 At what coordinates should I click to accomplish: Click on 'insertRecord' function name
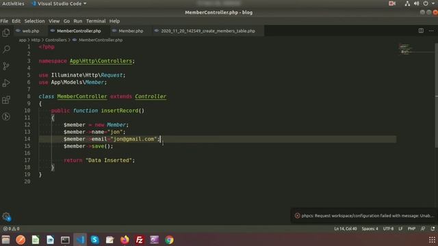tap(120, 111)
